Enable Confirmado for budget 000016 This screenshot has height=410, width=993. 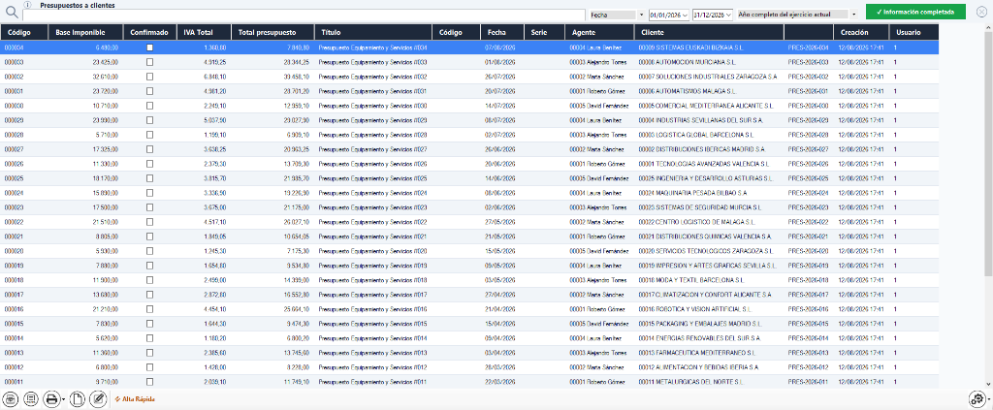pyautogui.click(x=149, y=309)
